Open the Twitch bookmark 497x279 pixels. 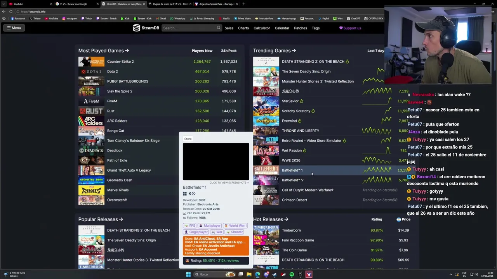pos(86,19)
